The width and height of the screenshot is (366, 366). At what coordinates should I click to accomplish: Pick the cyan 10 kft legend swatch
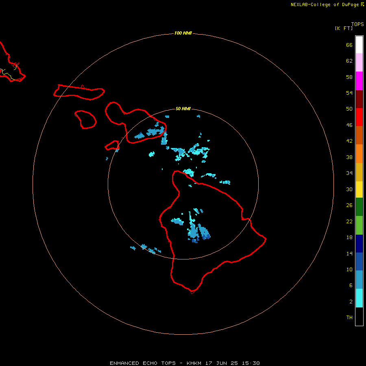(x=359, y=298)
